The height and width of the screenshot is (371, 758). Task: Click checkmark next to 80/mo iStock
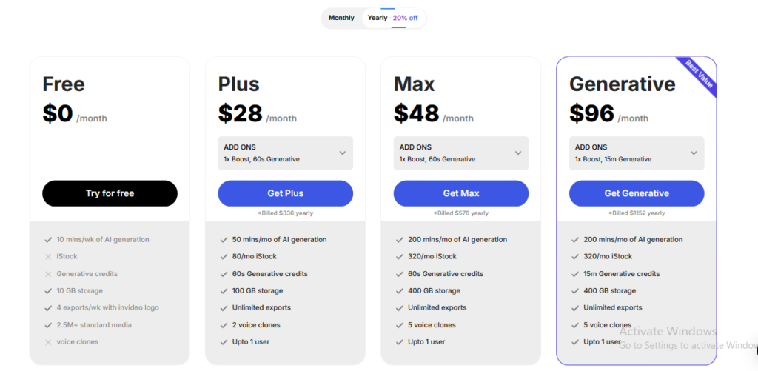coord(224,257)
